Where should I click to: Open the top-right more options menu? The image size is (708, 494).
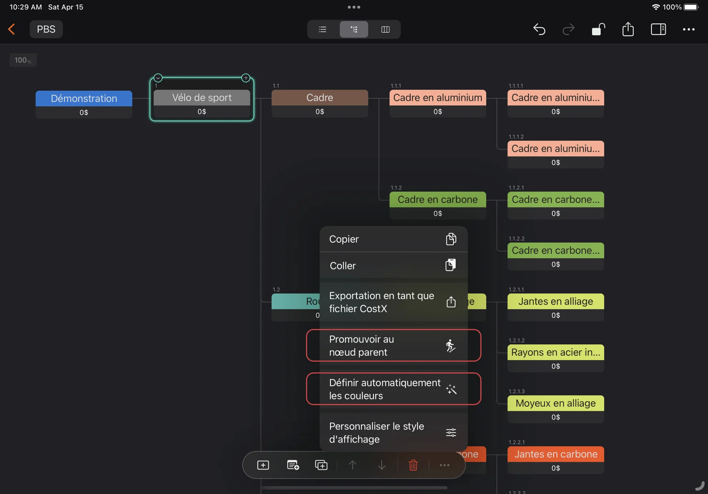coord(689,29)
